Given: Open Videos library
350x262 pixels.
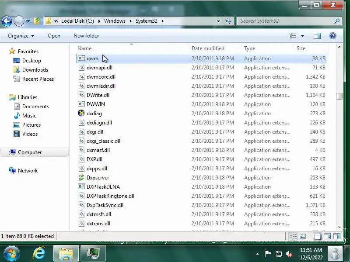Looking at the screenshot, I should [30, 134].
